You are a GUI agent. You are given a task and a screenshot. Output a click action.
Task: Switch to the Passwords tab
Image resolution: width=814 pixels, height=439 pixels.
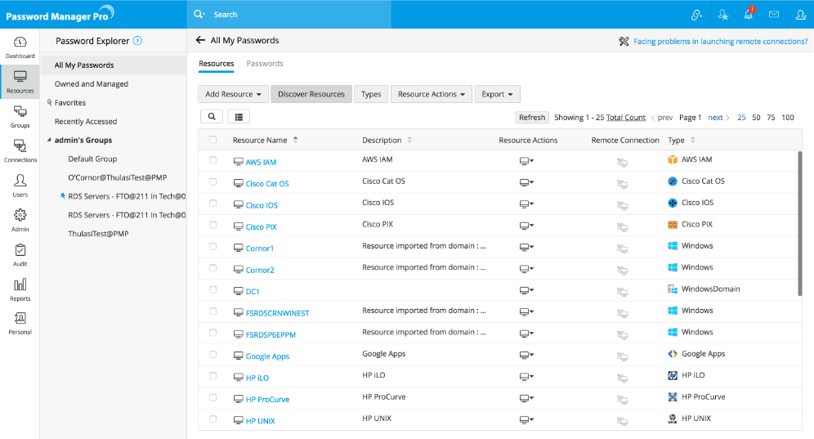click(265, 64)
